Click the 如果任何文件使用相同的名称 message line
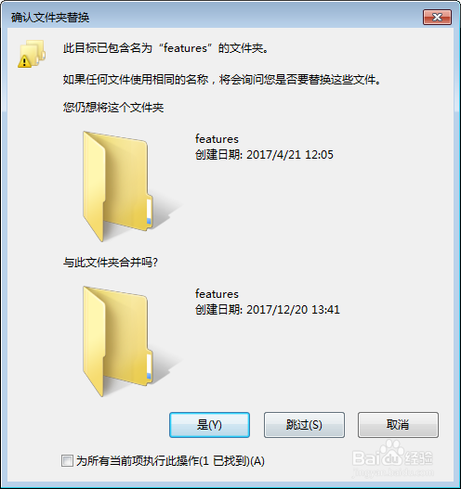461x489 pixels. 222,80
